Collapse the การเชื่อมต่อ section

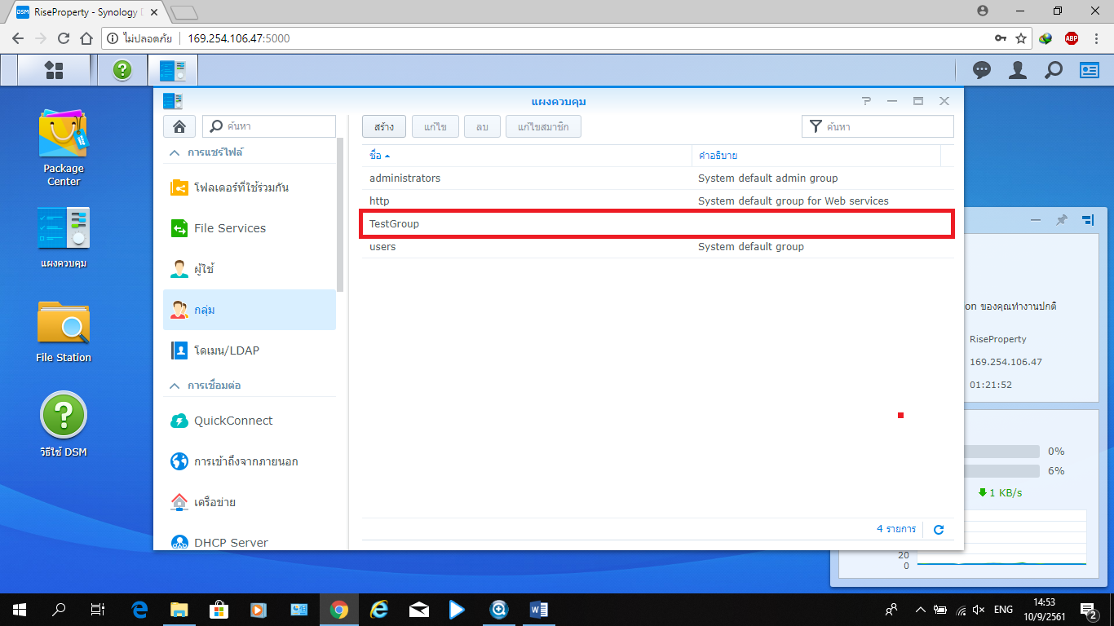coord(175,385)
